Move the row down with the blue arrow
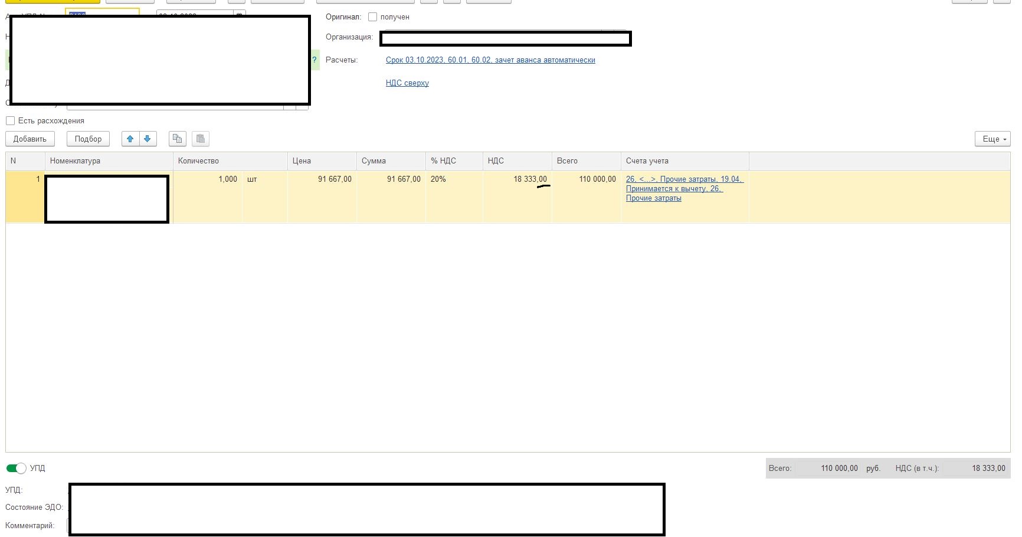Viewport: 1022px width, 537px height. point(148,139)
